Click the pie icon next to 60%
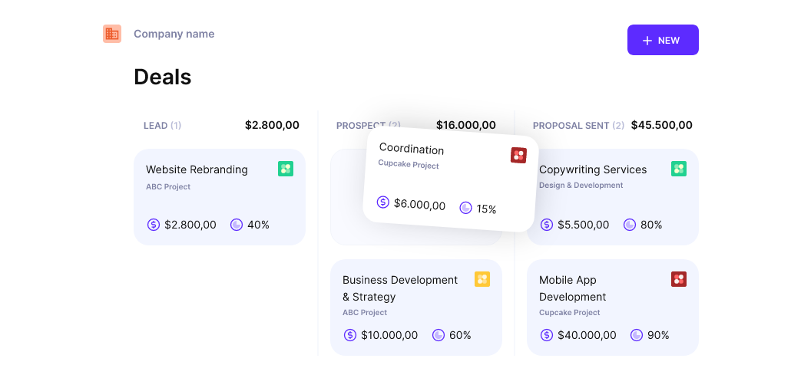Screen dimensions: 791x388 439,335
